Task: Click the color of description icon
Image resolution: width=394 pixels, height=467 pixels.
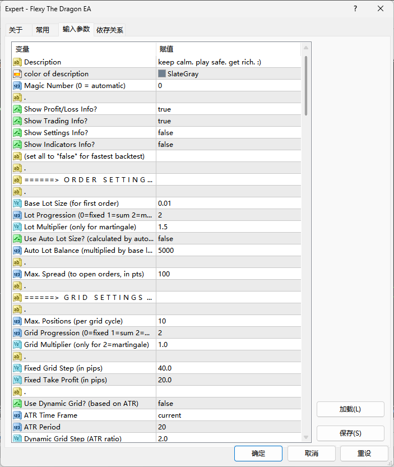Action: pos(17,74)
